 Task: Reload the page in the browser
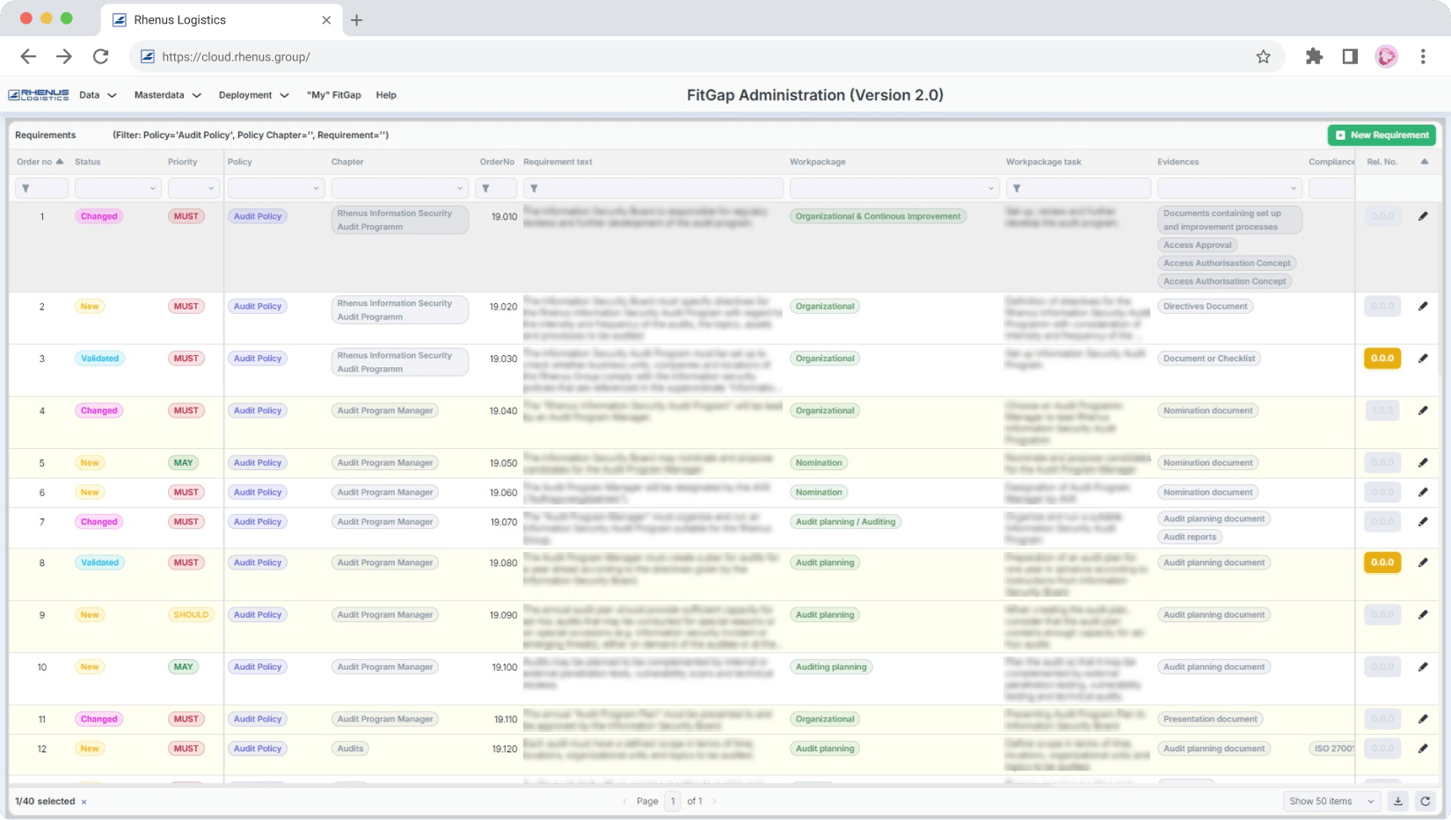[x=101, y=56]
